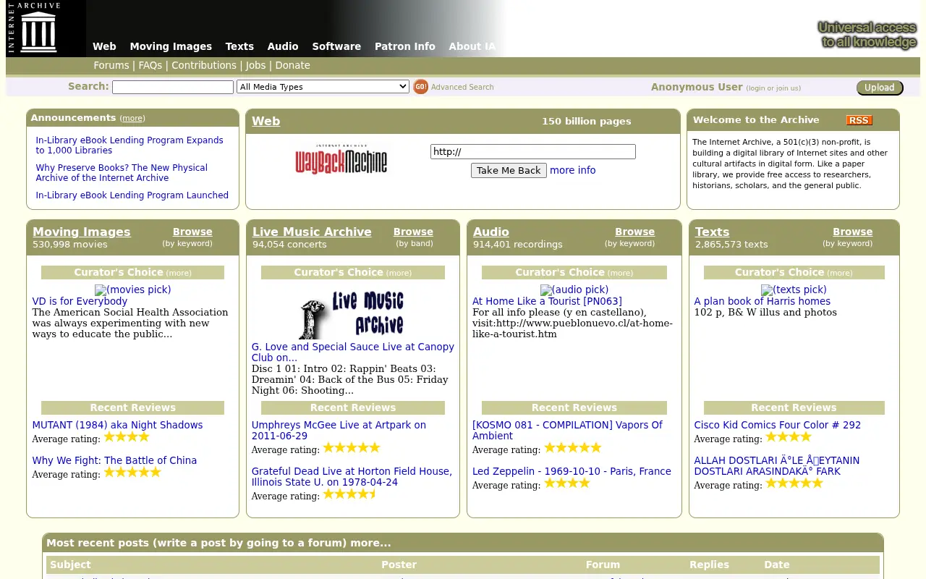The image size is (926, 579).
Task: Click the orange GO! search icon
Action: 420,87
